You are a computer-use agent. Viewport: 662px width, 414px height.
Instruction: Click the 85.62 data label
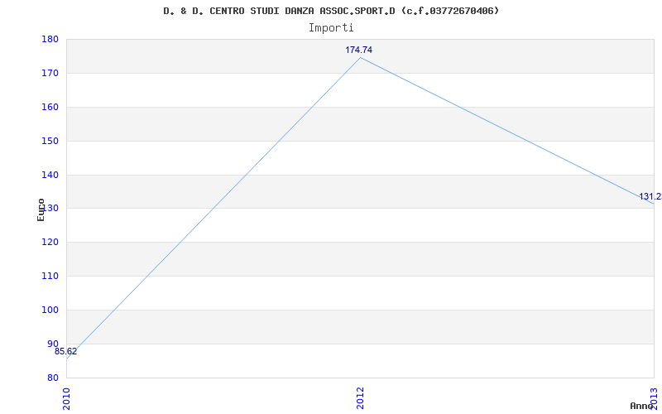(66, 351)
